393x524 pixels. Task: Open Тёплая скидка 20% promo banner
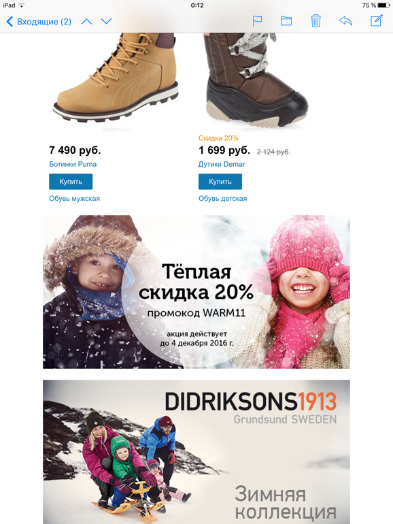[196, 292]
